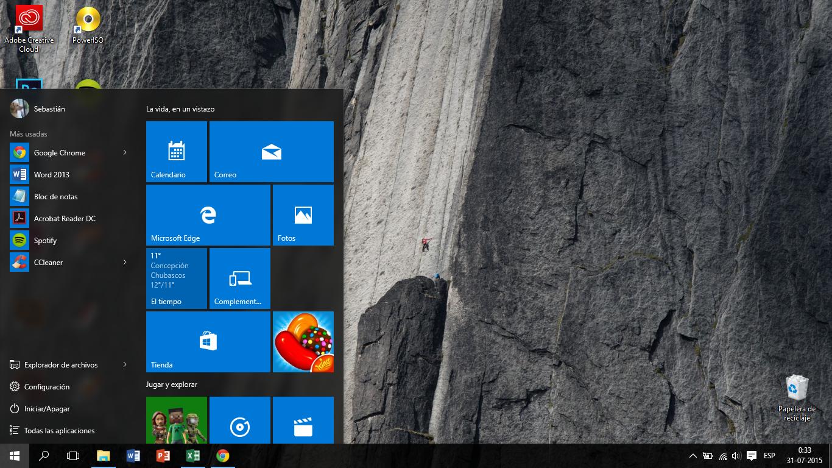Open the Correo mail tile
The image size is (832, 468).
271,152
